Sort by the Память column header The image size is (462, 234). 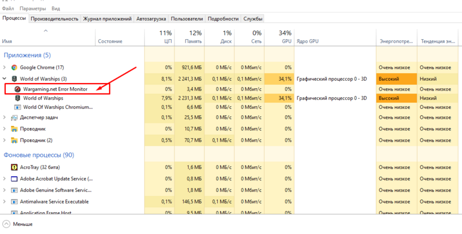pos(189,37)
